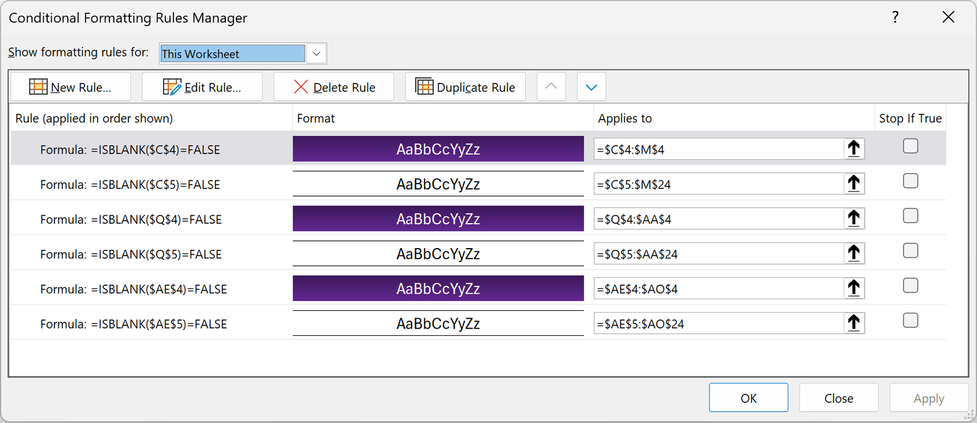The width and height of the screenshot is (977, 423).
Task: Edit the =$C$5:$M$24 applies-to field
Action: click(x=717, y=184)
